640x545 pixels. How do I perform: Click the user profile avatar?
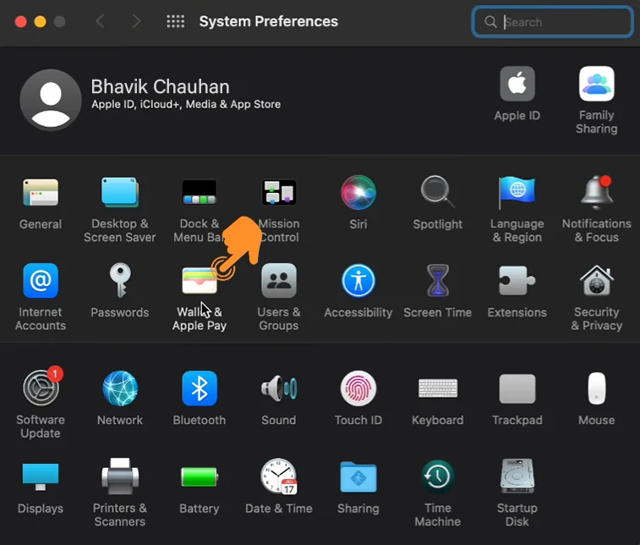point(51,100)
